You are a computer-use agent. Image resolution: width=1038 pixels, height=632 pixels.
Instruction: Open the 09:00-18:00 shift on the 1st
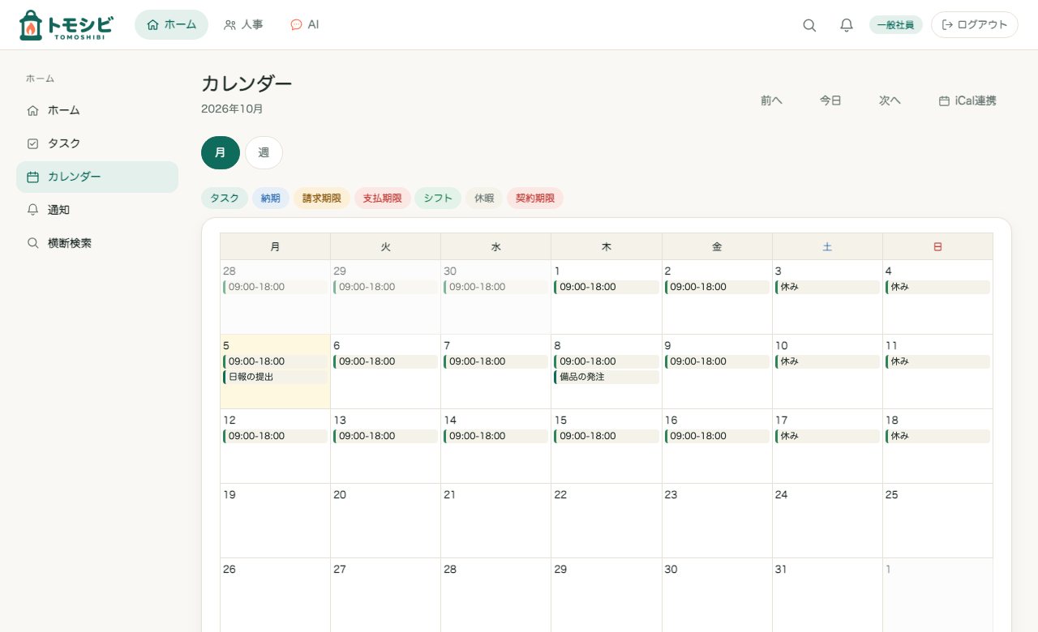coord(607,287)
